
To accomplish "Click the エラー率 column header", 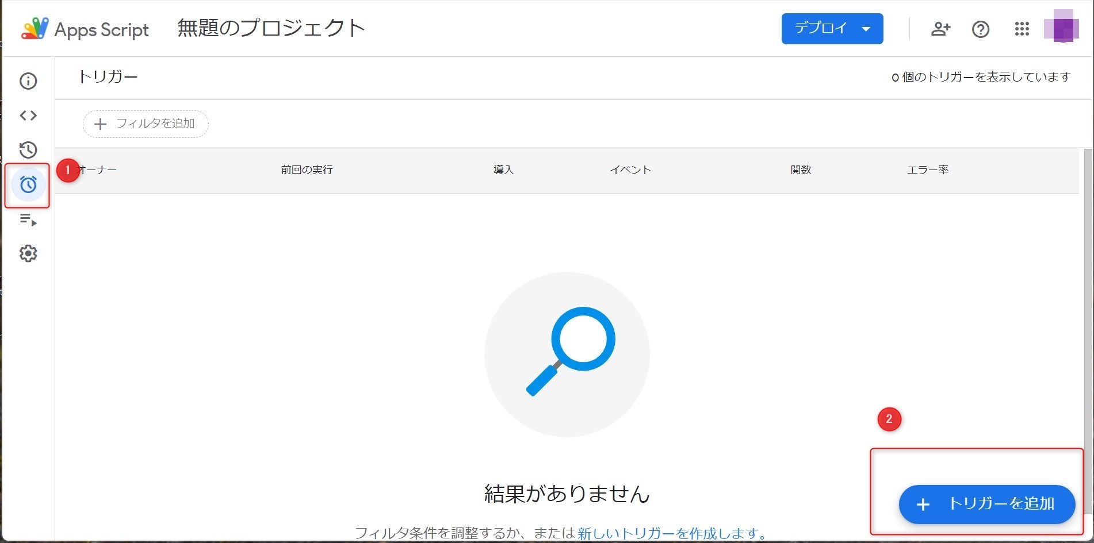I will point(927,170).
